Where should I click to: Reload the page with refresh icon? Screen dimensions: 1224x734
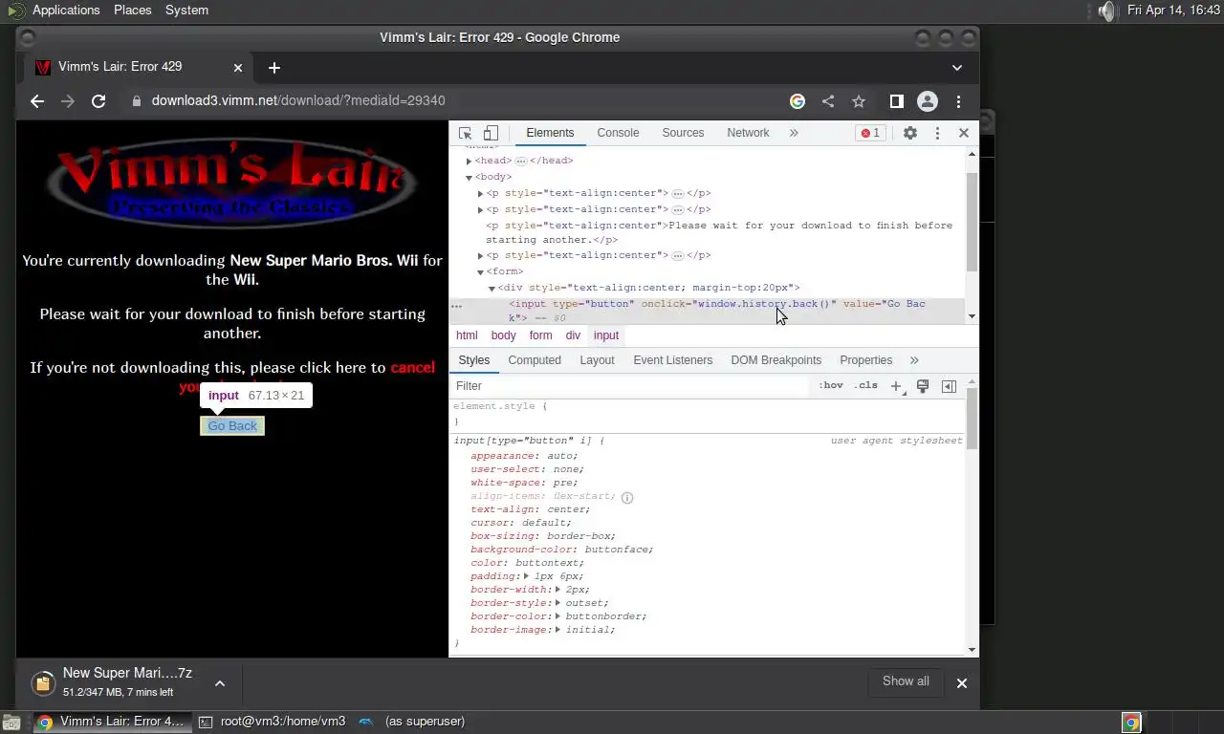(x=98, y=101)
